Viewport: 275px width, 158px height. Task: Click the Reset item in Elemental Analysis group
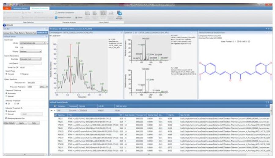[x=79, y=17]
